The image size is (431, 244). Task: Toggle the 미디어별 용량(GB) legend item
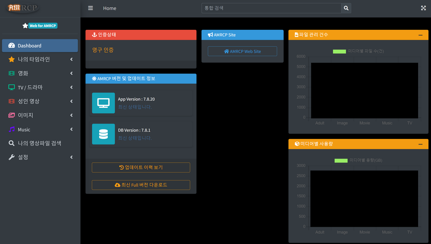tap(358, 160)
